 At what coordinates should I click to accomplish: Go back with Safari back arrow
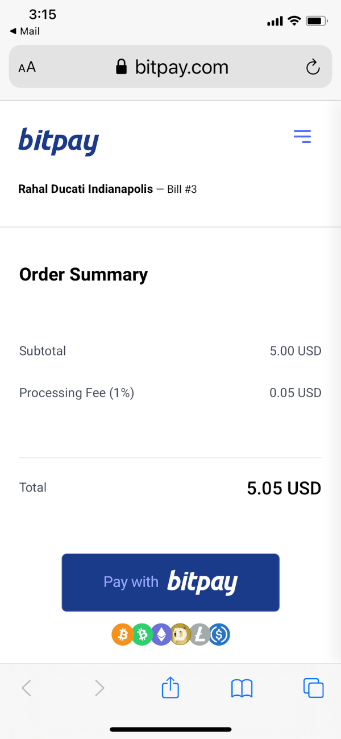(26, 688)
